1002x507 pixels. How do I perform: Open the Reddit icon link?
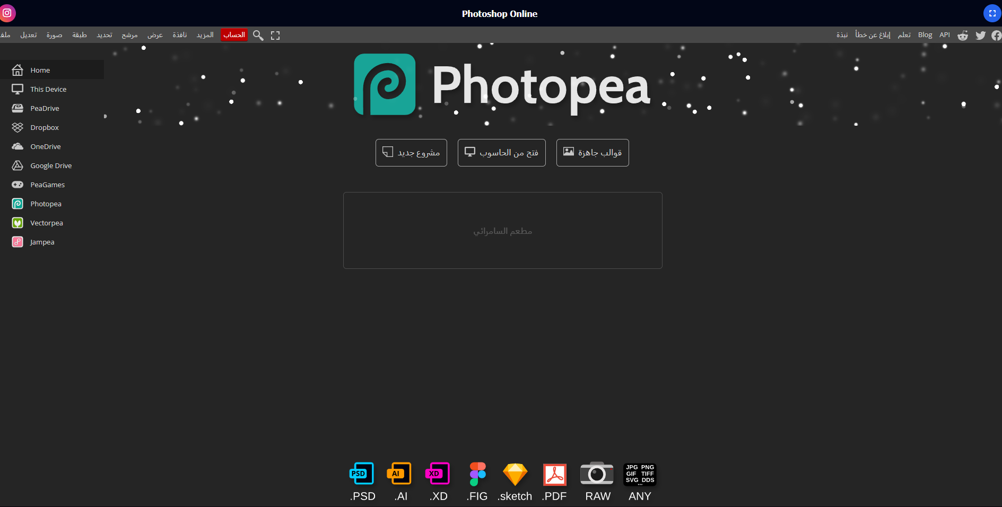962,36
